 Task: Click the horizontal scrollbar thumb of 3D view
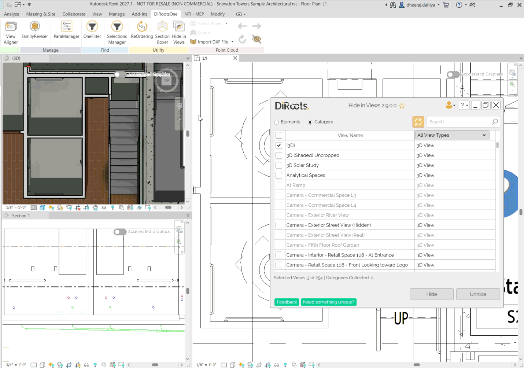click(168, 207)
